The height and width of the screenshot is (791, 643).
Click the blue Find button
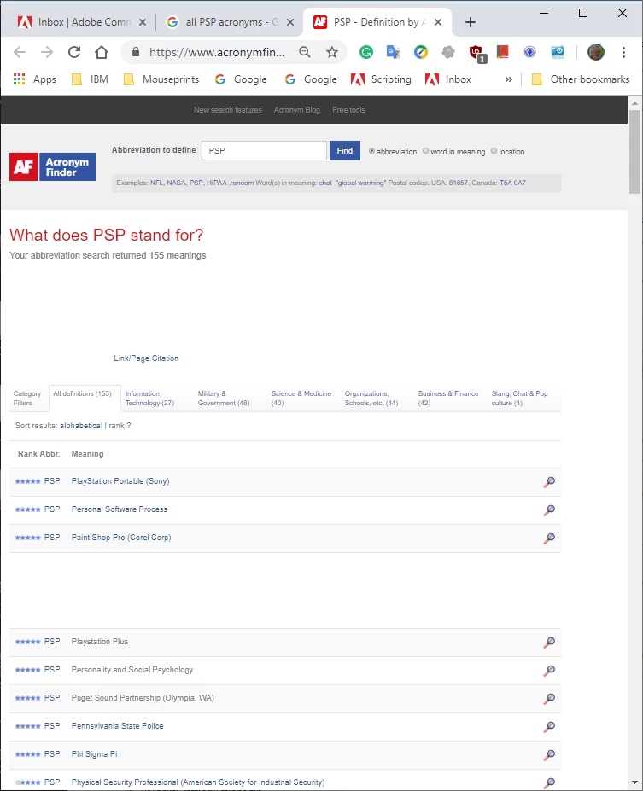pyautogui.click(x=345, y=150)
